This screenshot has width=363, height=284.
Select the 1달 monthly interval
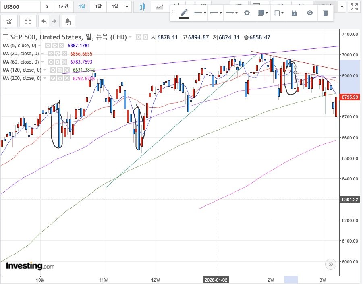98,6
